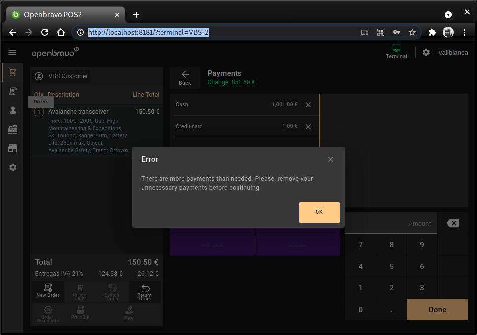Screen dimensions: 477x335
Task: Click the New Order button
Action: pos(48,291)
